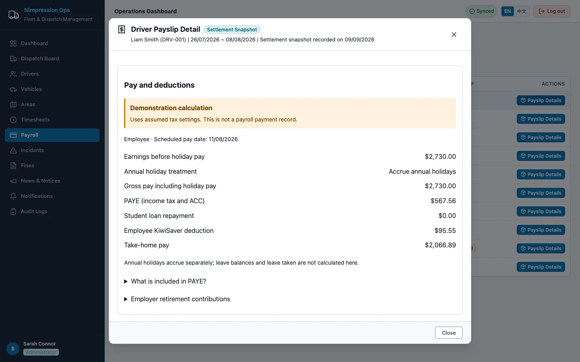This screenshot has height=362, width=580.
Task: Close the payslip dialog with X
Action: [x=454, y=35]
